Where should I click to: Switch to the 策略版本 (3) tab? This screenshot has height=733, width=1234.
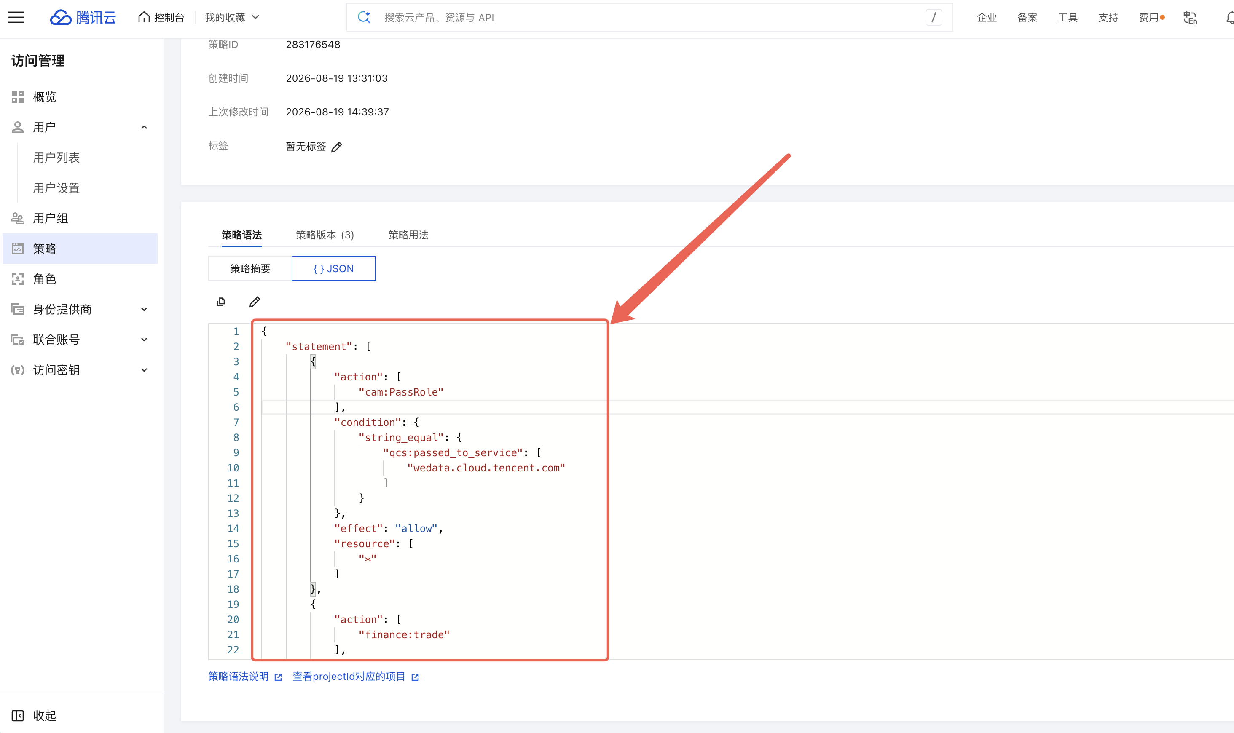point(325,235)
